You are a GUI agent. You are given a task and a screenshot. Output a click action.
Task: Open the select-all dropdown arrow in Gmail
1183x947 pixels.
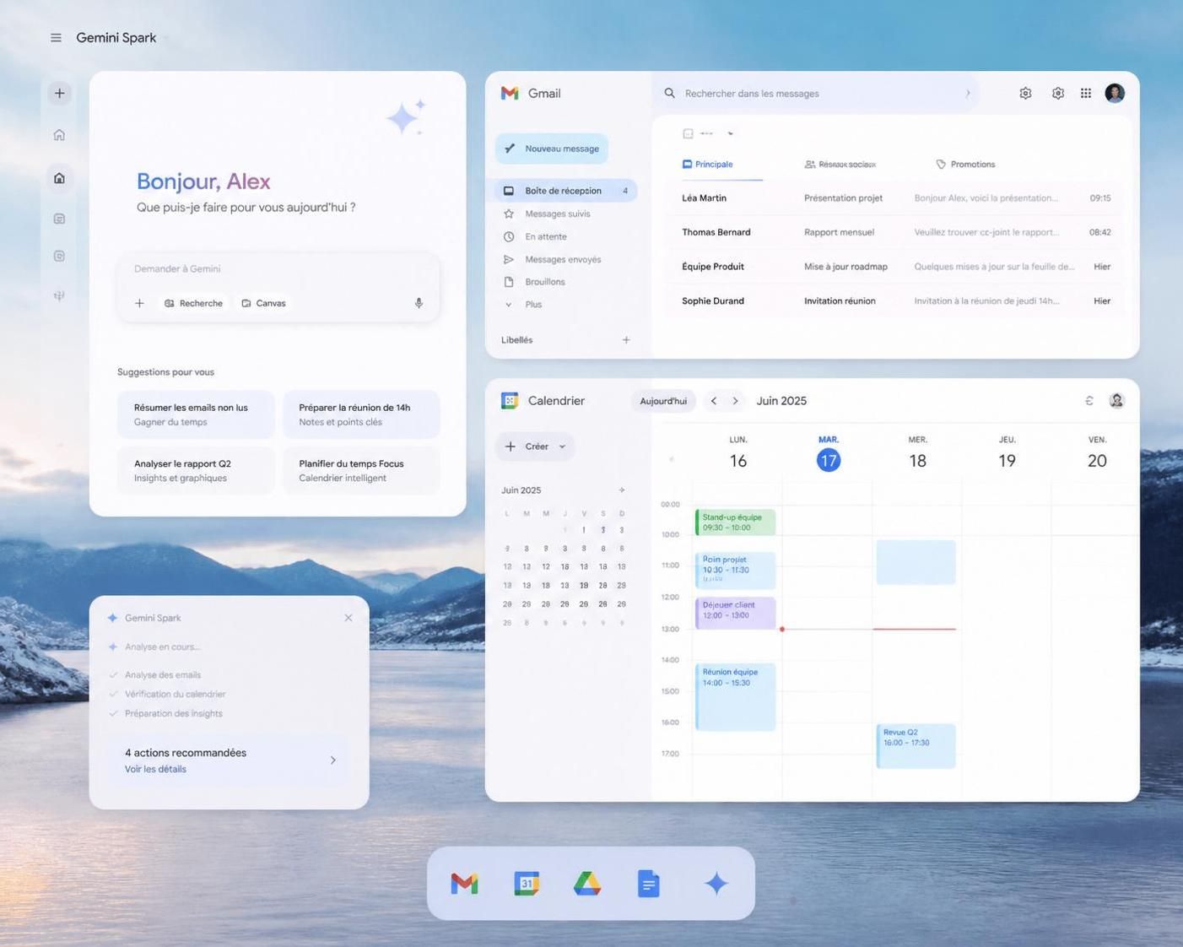[731, 133]
